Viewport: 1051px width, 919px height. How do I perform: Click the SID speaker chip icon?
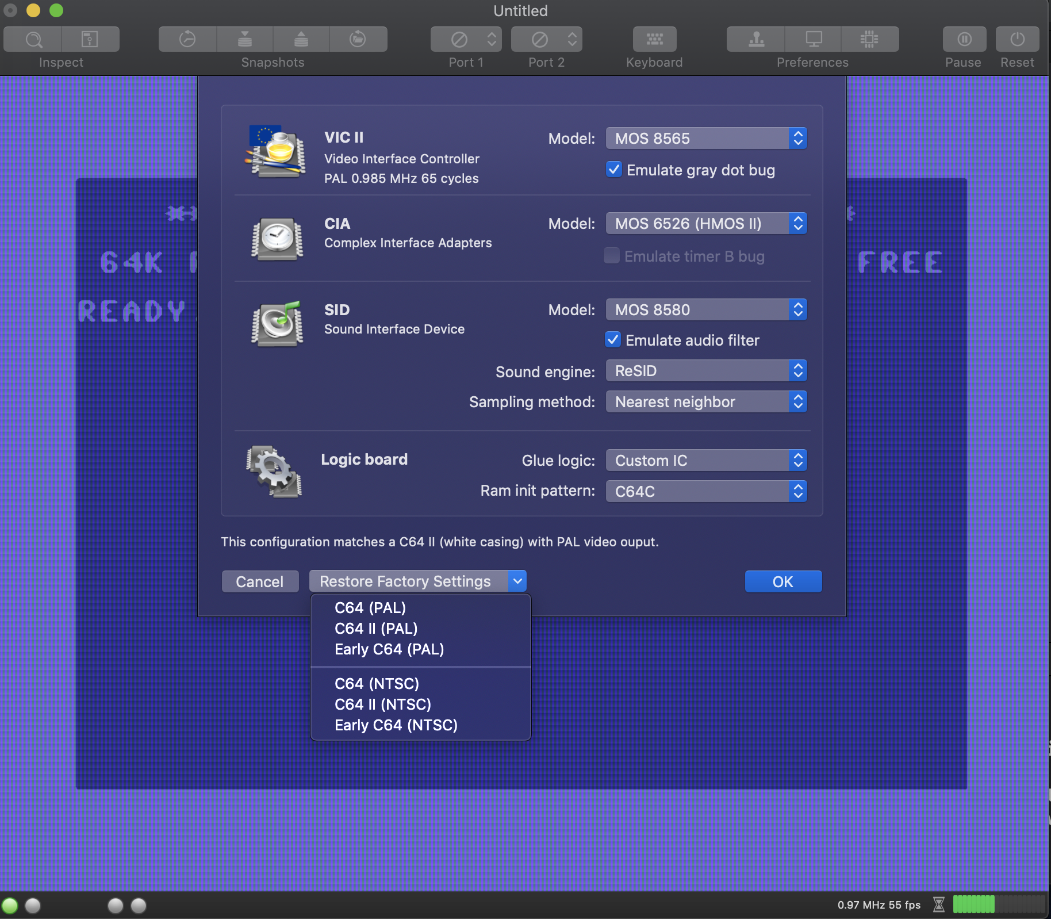[277, 324]
